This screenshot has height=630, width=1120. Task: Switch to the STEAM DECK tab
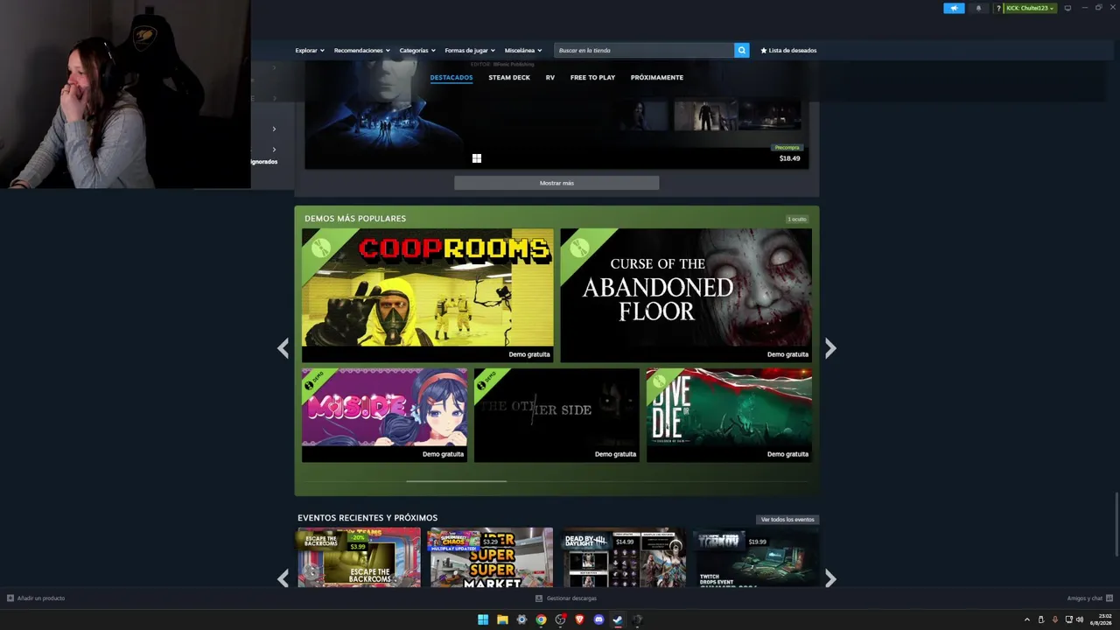(509, 78)
